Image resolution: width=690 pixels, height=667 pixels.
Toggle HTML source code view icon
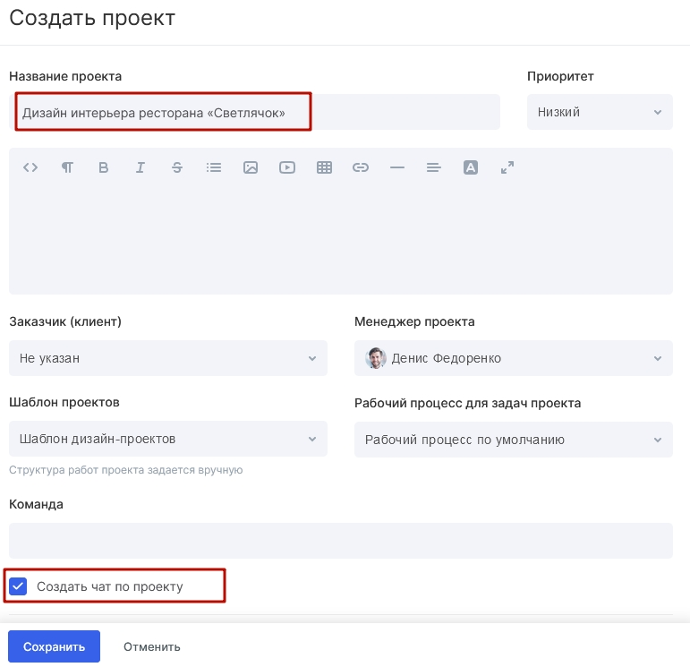pyautogui.click(x=30, y=167)
